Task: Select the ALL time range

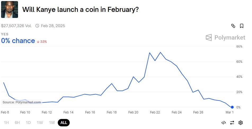Action: point(64,123)
